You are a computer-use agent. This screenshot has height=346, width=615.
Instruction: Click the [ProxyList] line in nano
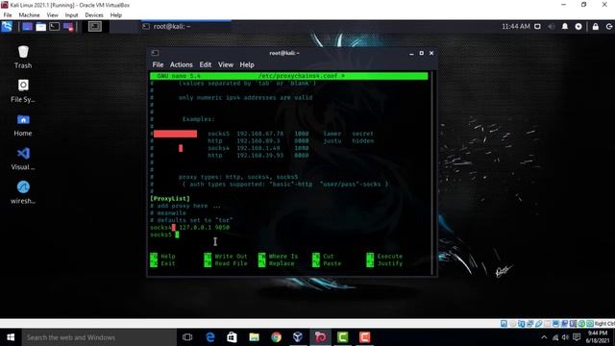[170, 199]
